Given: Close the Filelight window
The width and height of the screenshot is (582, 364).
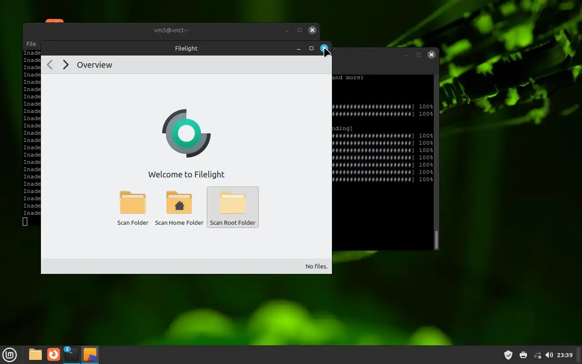Looking at the screenshot, I should click(x=324, y=48).
